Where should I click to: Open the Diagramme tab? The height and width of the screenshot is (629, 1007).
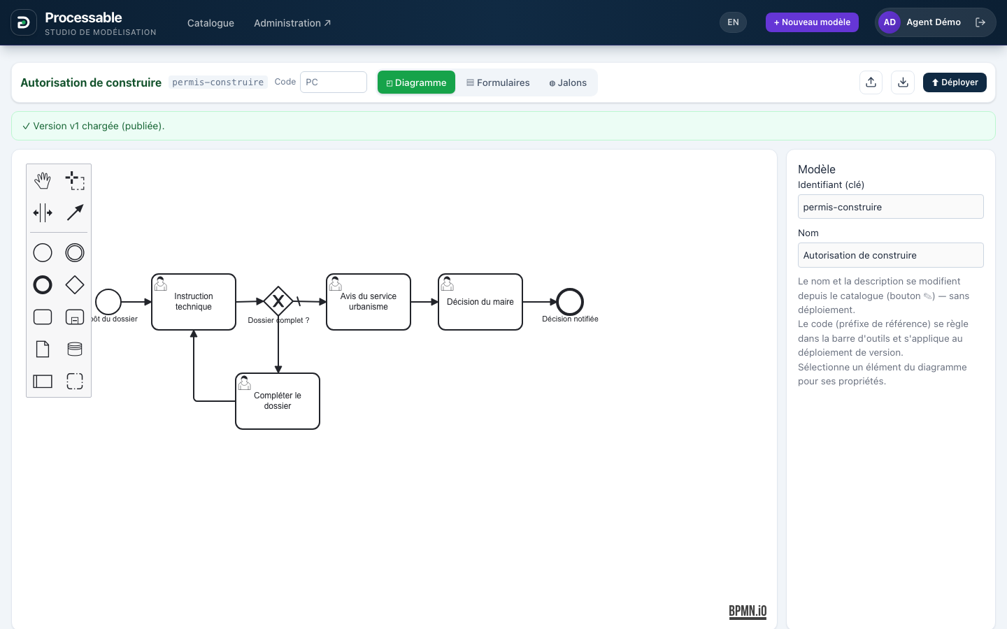416,82
